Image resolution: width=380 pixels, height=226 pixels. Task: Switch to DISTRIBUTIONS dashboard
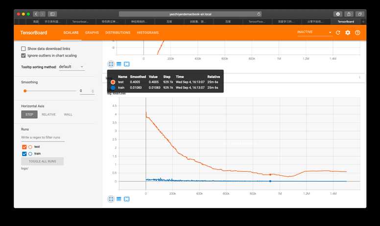[118, 33]
